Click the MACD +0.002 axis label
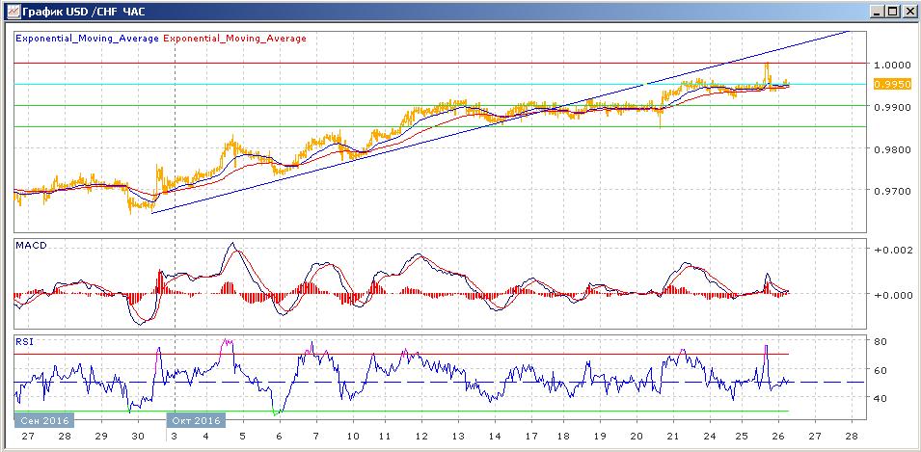 point(893,250)
